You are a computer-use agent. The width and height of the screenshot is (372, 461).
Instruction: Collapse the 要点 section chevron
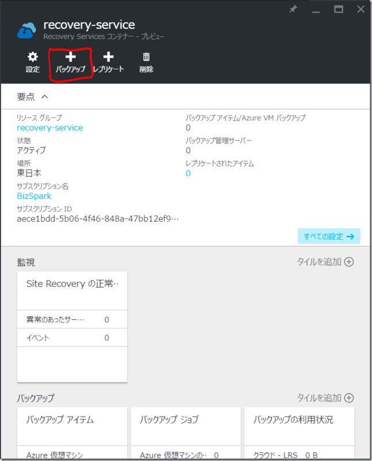[x=45, y=96]
